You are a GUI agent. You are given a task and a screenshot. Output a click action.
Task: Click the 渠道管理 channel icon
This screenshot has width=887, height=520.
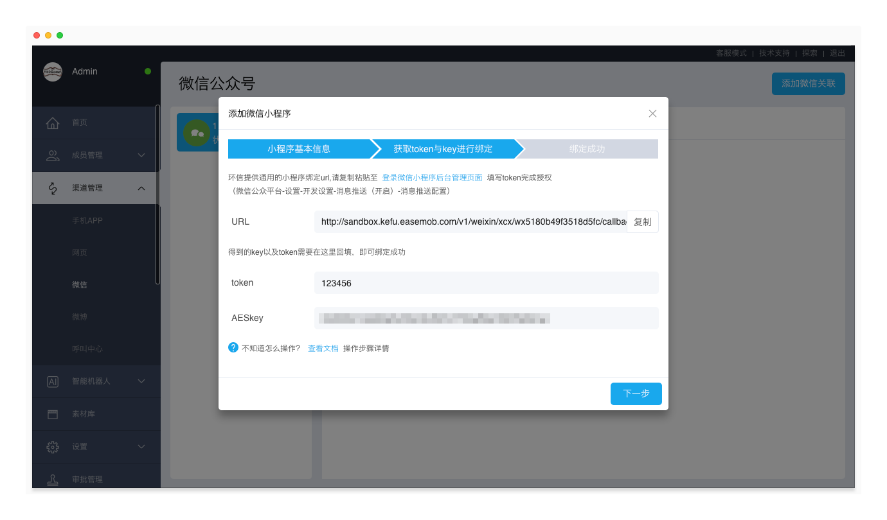[53, 188]
